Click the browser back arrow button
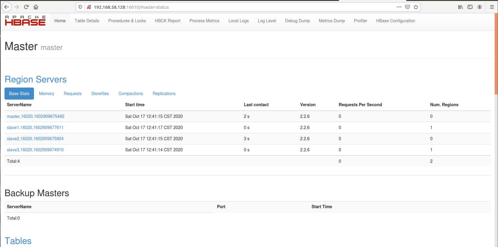This screenshot has width=498, height=247. (7, 7)
